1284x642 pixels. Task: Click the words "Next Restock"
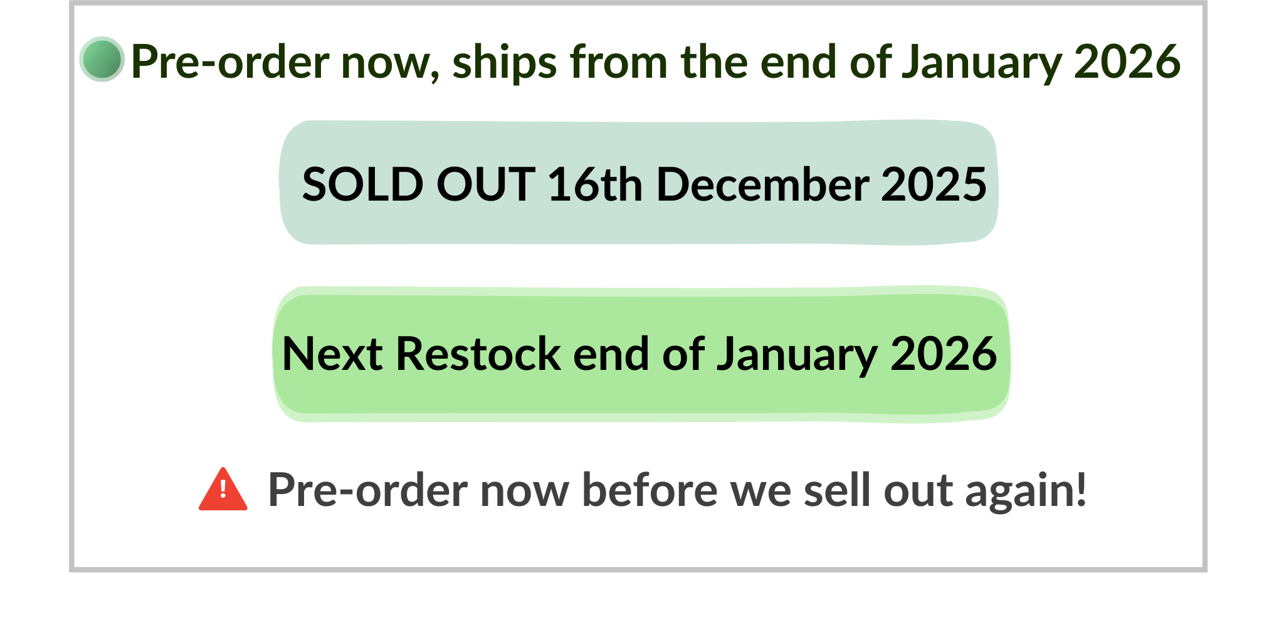pyautogui.click(x=421, y=354)
